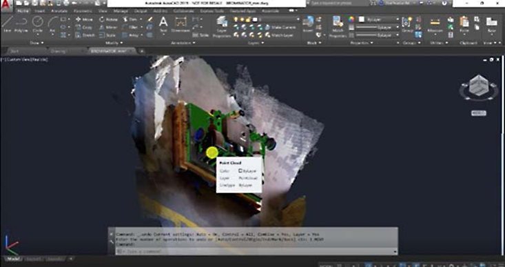Expand the Modify panel
505x267 pixels.
(x=114, y=43)
